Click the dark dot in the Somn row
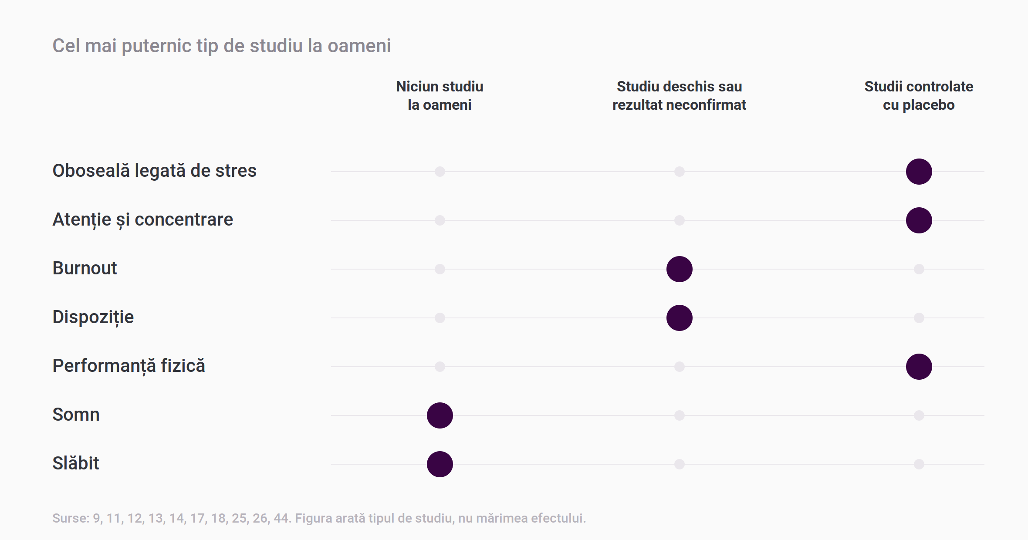The image size is (1028, 540). point(440,415)
